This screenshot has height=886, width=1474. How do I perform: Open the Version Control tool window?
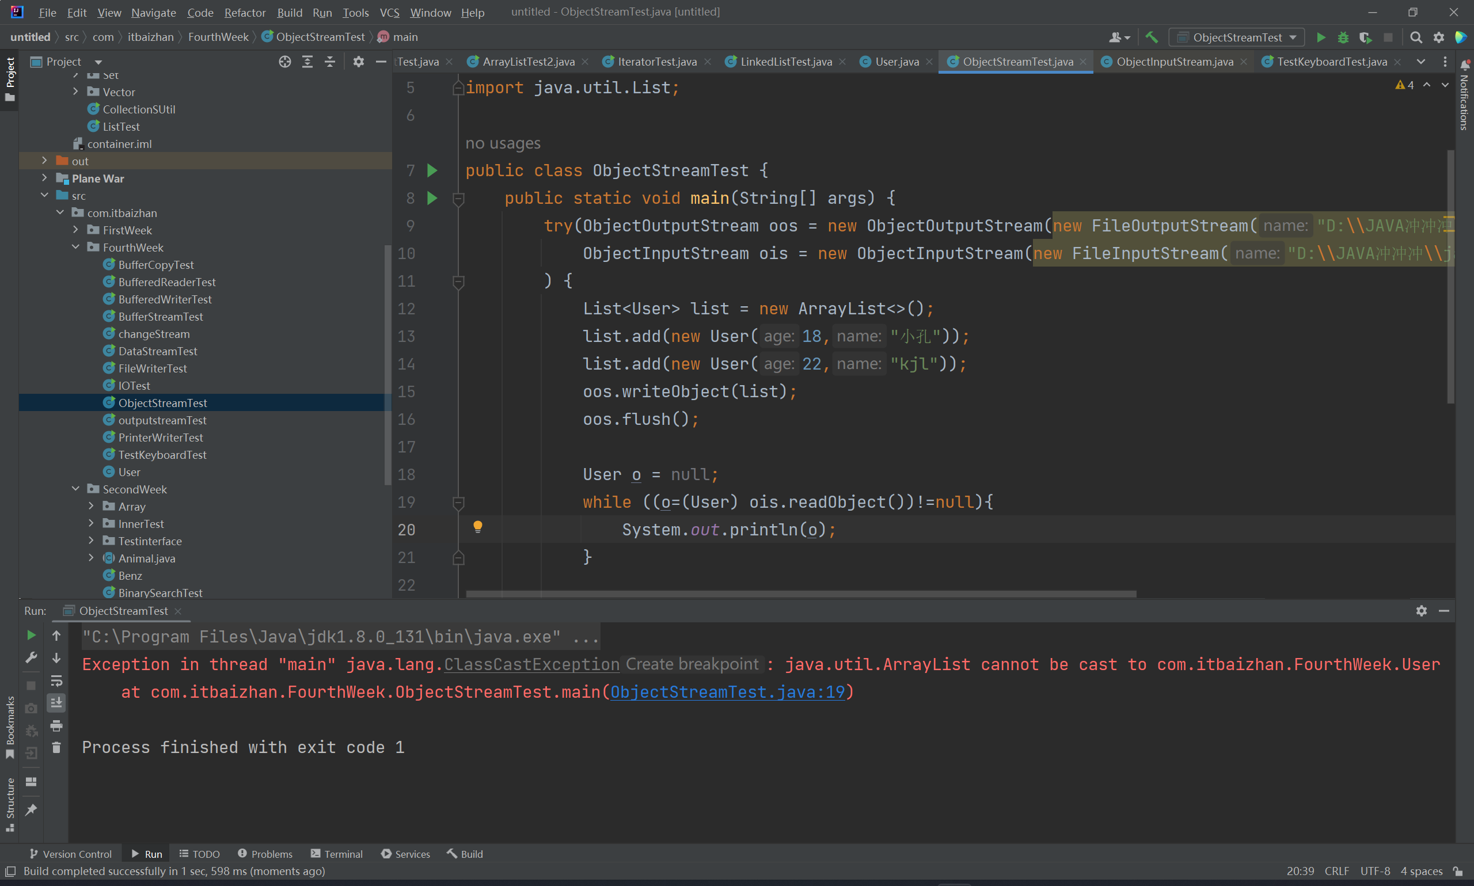[x=70, y=854]
